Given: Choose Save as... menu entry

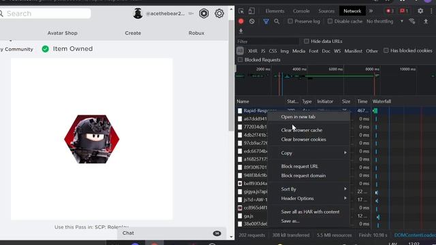Looking at the screenshot, I should 309,221.
